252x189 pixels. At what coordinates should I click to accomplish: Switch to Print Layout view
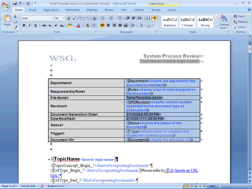[x=187, y=186]
